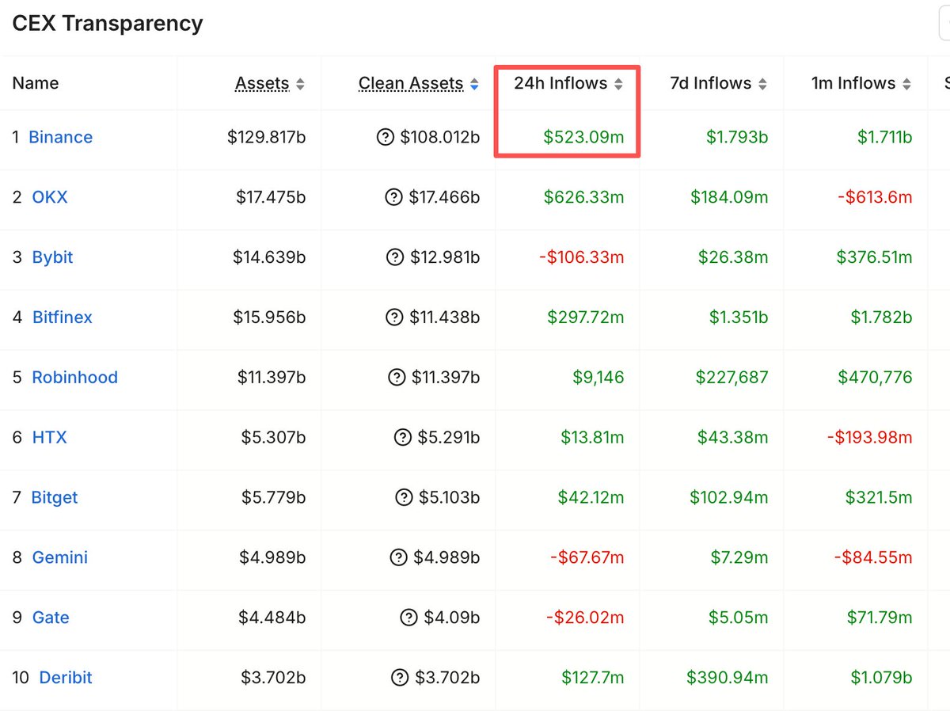Open the Gate exchange link
This screenshot has width=950, height=711.
tap(51, 618)
